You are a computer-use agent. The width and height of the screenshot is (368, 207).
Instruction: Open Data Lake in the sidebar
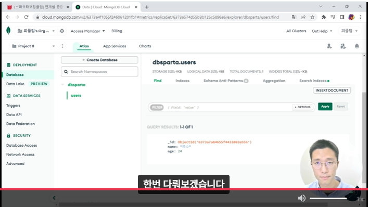(15, 84)
